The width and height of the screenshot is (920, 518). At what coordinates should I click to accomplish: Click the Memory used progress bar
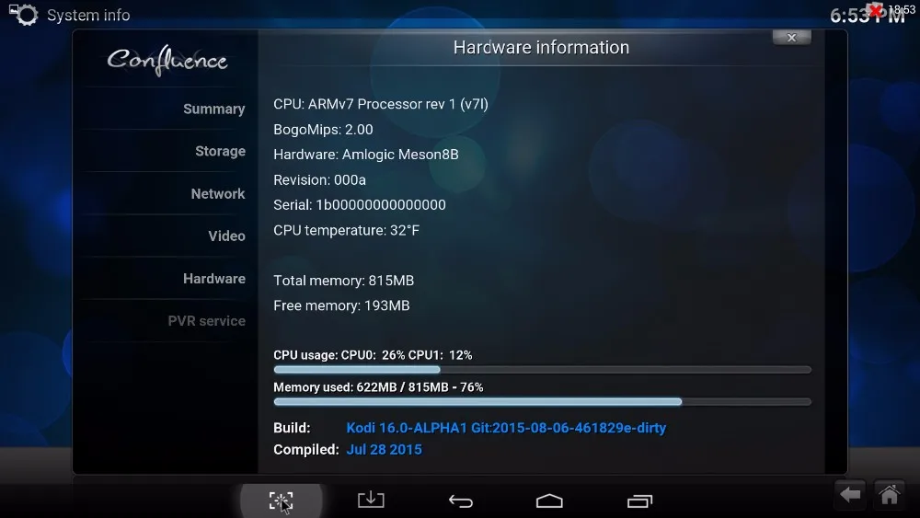(x=542, y=402)
